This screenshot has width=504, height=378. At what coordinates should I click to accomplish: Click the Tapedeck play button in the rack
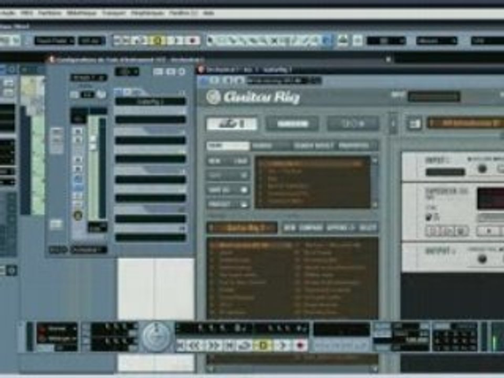click(489, 231)
